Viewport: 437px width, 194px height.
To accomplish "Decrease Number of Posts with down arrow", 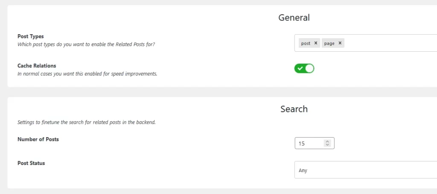I will pyautogui.click(x=327, y=145).
